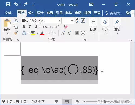Click the 告诉我 search box
The image size is (135, 105).
coord(114,13)
